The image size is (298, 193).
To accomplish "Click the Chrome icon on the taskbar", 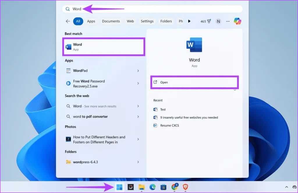I will (x=174, y=187).
